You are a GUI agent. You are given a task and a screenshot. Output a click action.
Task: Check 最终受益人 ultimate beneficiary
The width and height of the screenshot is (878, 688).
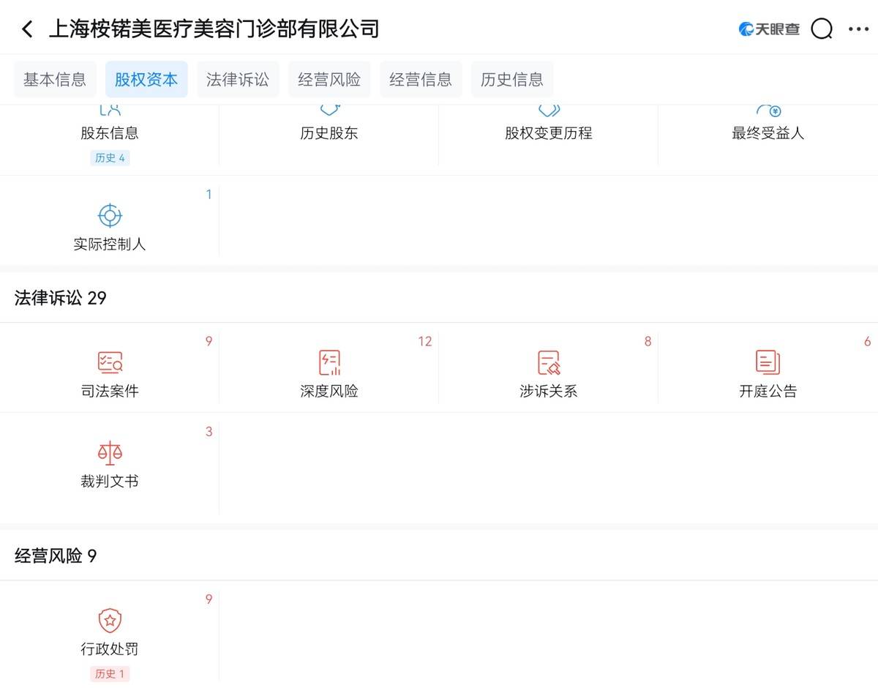point(768,124)
